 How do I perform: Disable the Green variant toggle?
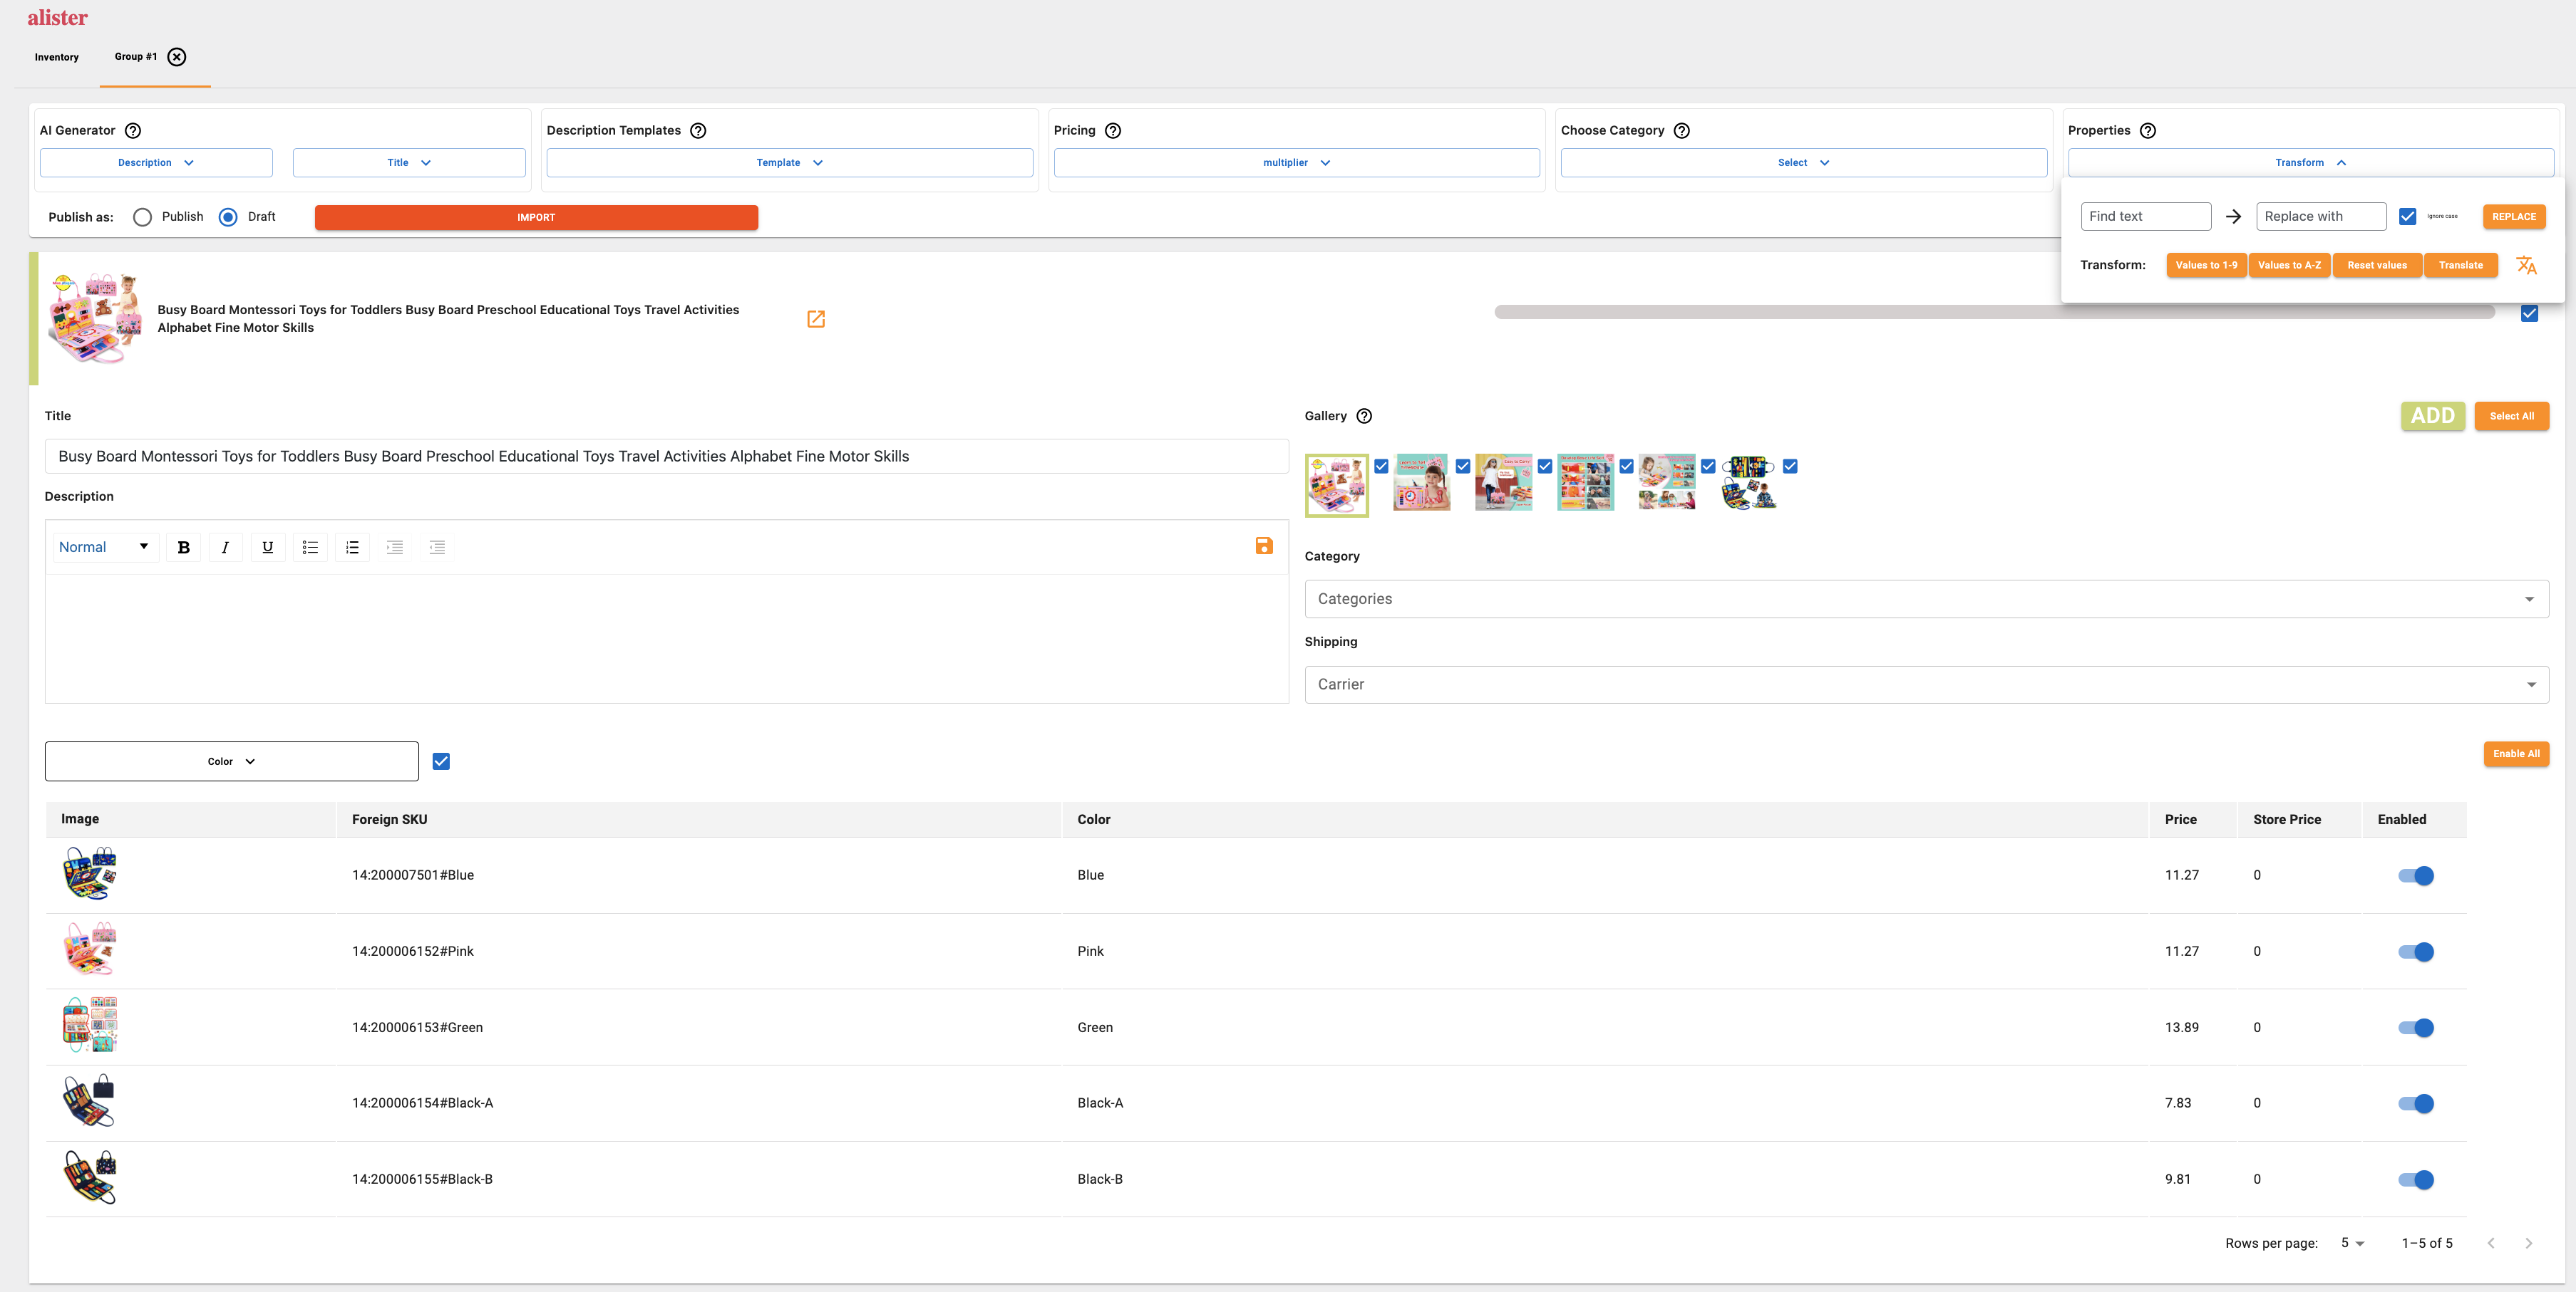point(2416,1027)
